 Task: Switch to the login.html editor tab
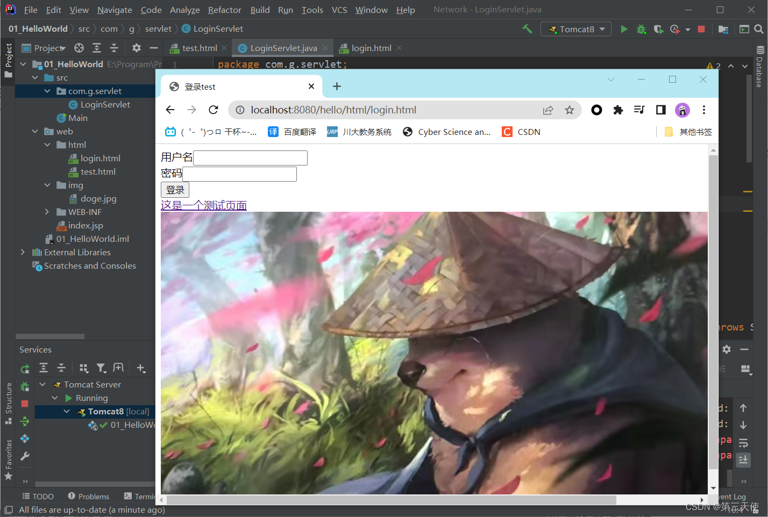tap(371, 48)
